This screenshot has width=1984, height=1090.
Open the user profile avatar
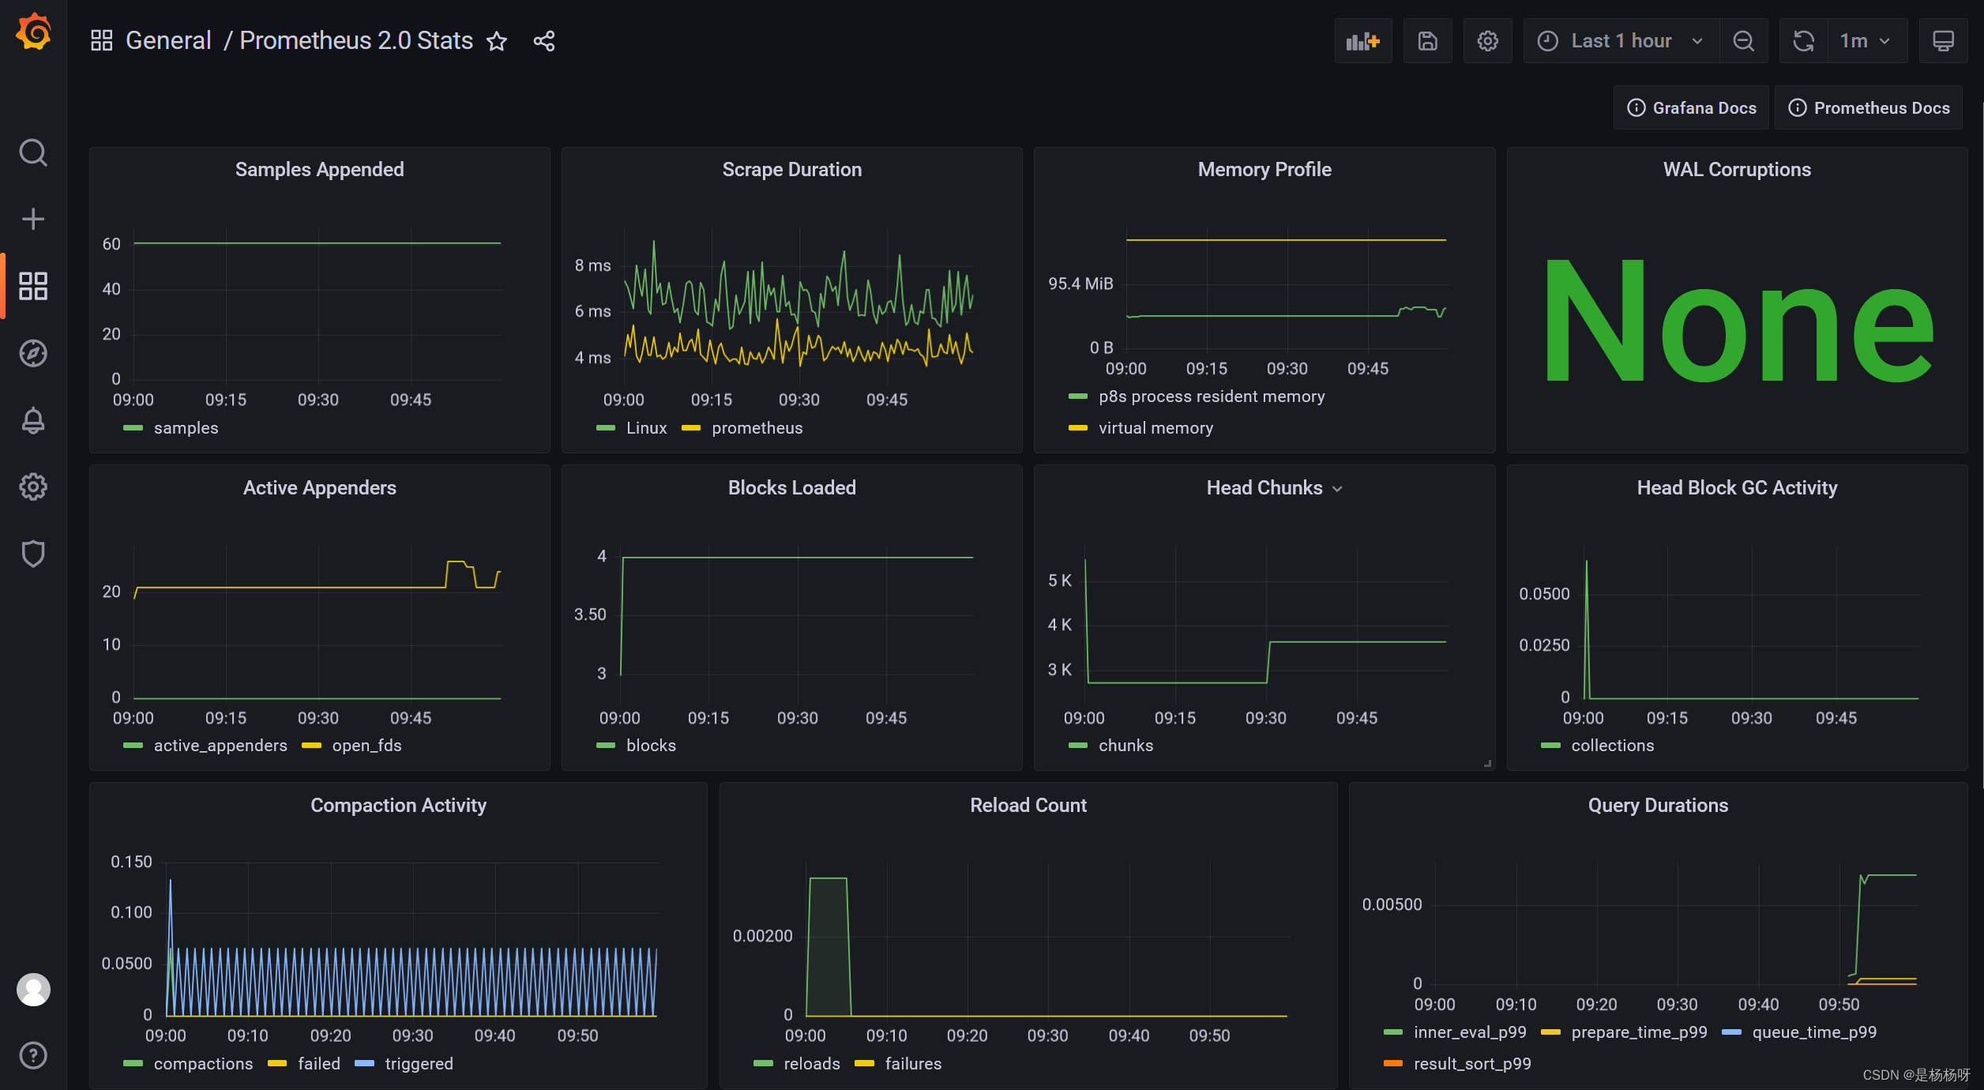coord(33,989)
